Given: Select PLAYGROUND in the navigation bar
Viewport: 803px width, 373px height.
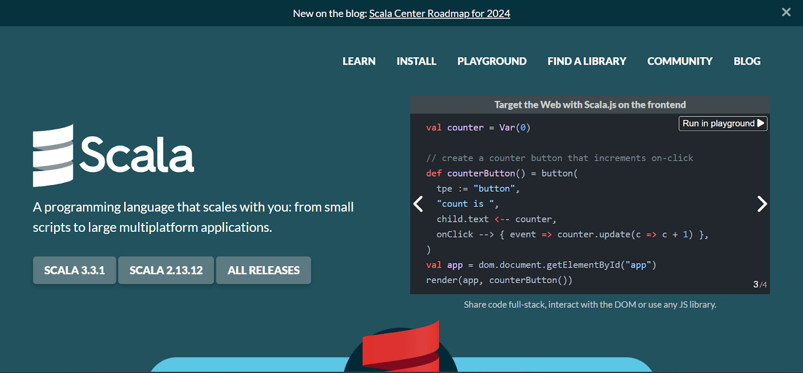Looking at the screenshot, I should click(x=491, y=61).
